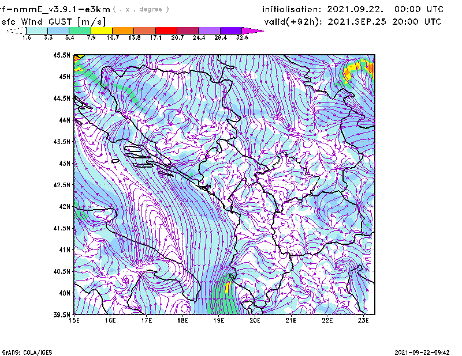Click the 41N latitude label
This screenshot has width=462, height=356.
click(x=65, y=250)
